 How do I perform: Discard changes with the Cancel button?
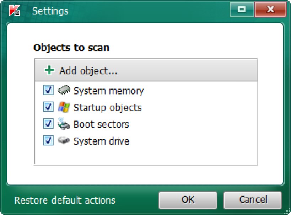pos(253,200)
